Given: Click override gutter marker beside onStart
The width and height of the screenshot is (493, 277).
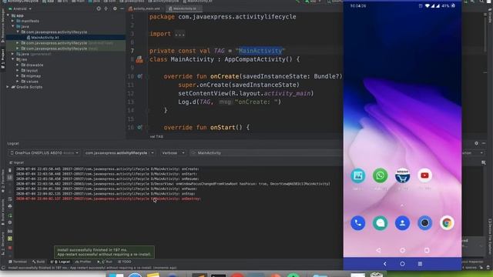Looking at the screenshot, I should pos(139,127).
